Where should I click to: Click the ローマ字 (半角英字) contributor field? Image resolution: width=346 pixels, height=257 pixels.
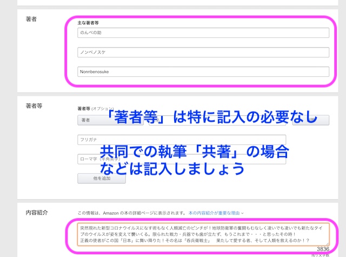click(182, 159)
